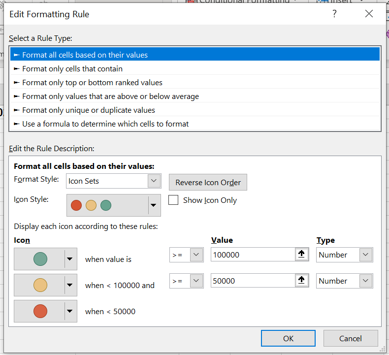
Task: Select 'Use a formula to determine' rule type
Action: (105, 124)
